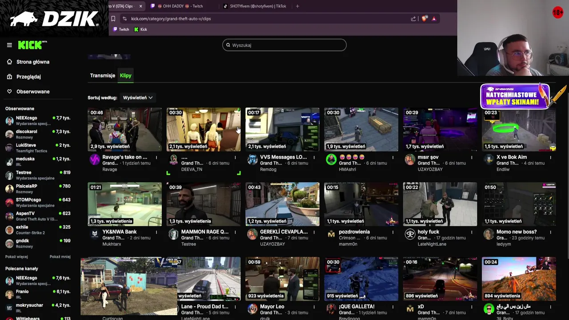The height and width of the screenshot is (320, 569).
Task: Select the Klipy tab
Action: click(x=125, y=76)
